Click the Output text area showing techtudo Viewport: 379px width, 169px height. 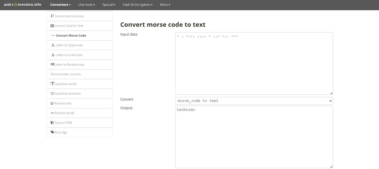(x=254, y=137)
